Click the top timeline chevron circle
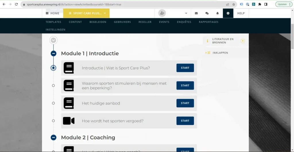 pos(53,40)
